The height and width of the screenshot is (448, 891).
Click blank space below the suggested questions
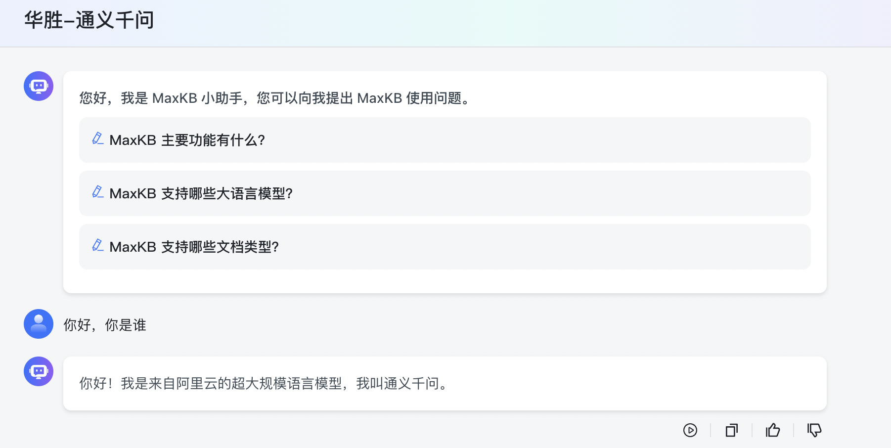click(444, 281)
